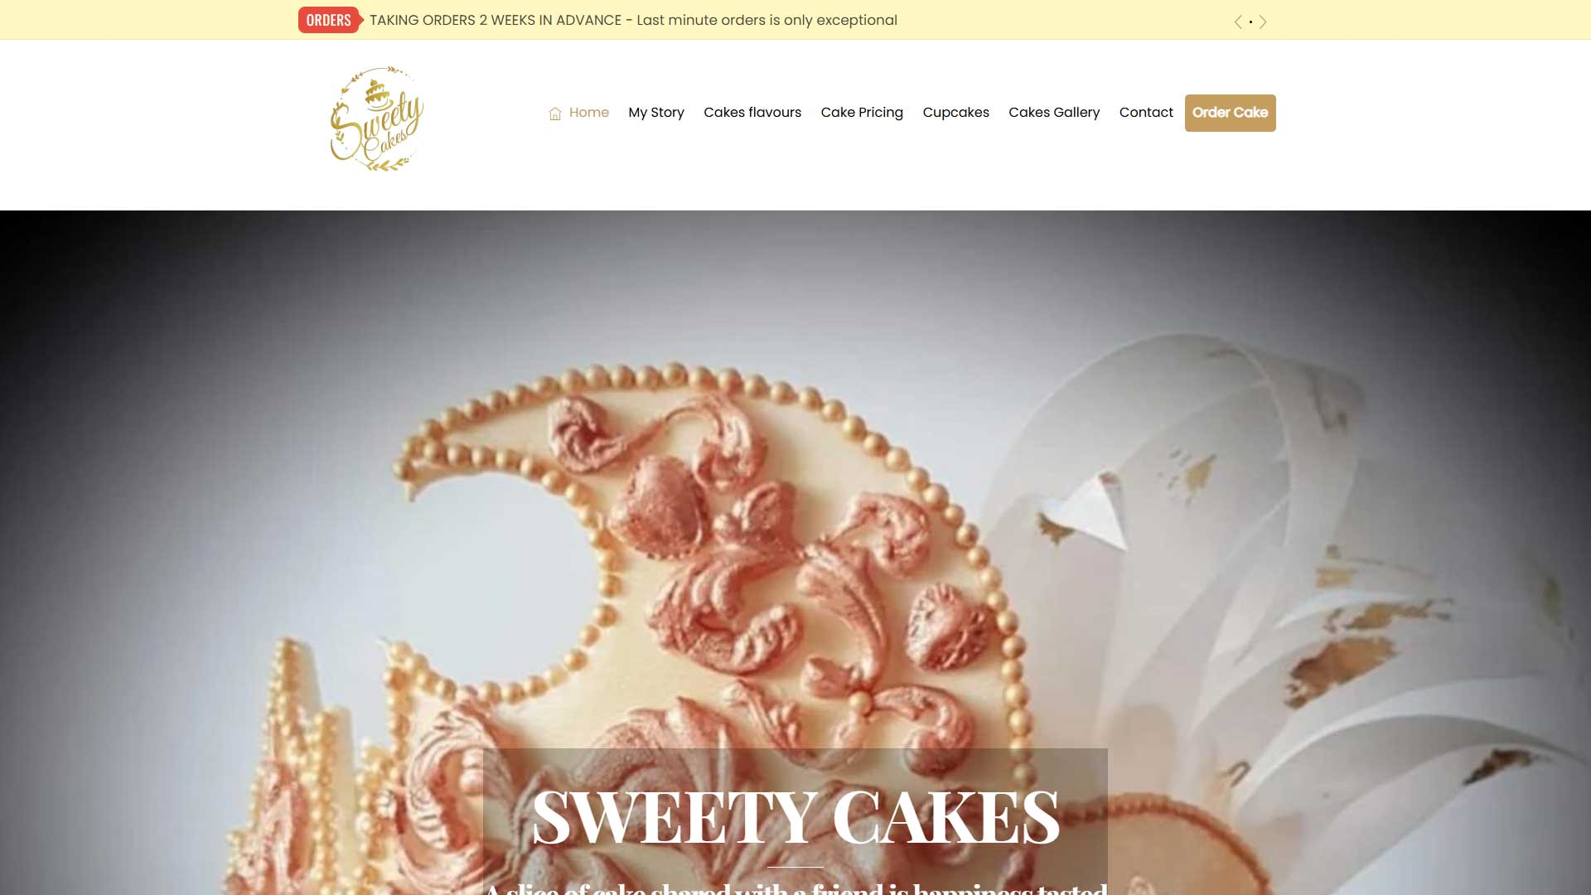The height and width of the screenshot is (895, 1591).
Task: Open the Contact page
Action: click(1146, 113)
